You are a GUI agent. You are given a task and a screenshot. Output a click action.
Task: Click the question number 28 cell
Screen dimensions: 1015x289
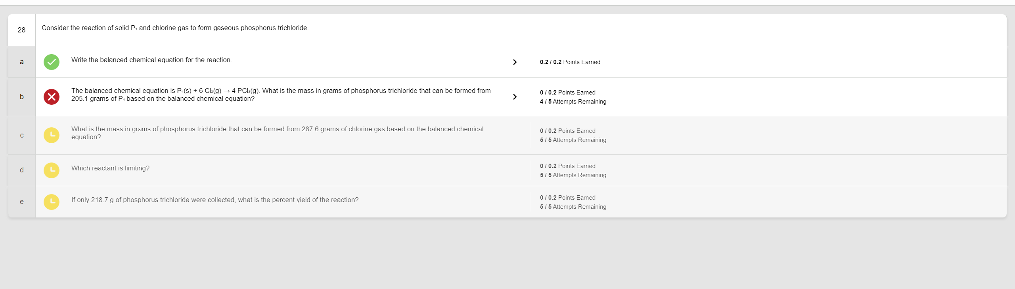[21, 30]
